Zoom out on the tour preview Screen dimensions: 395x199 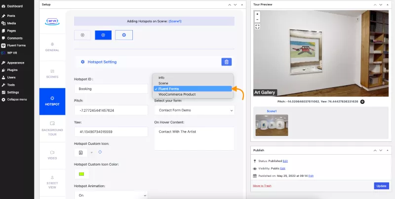click(257, 20)
